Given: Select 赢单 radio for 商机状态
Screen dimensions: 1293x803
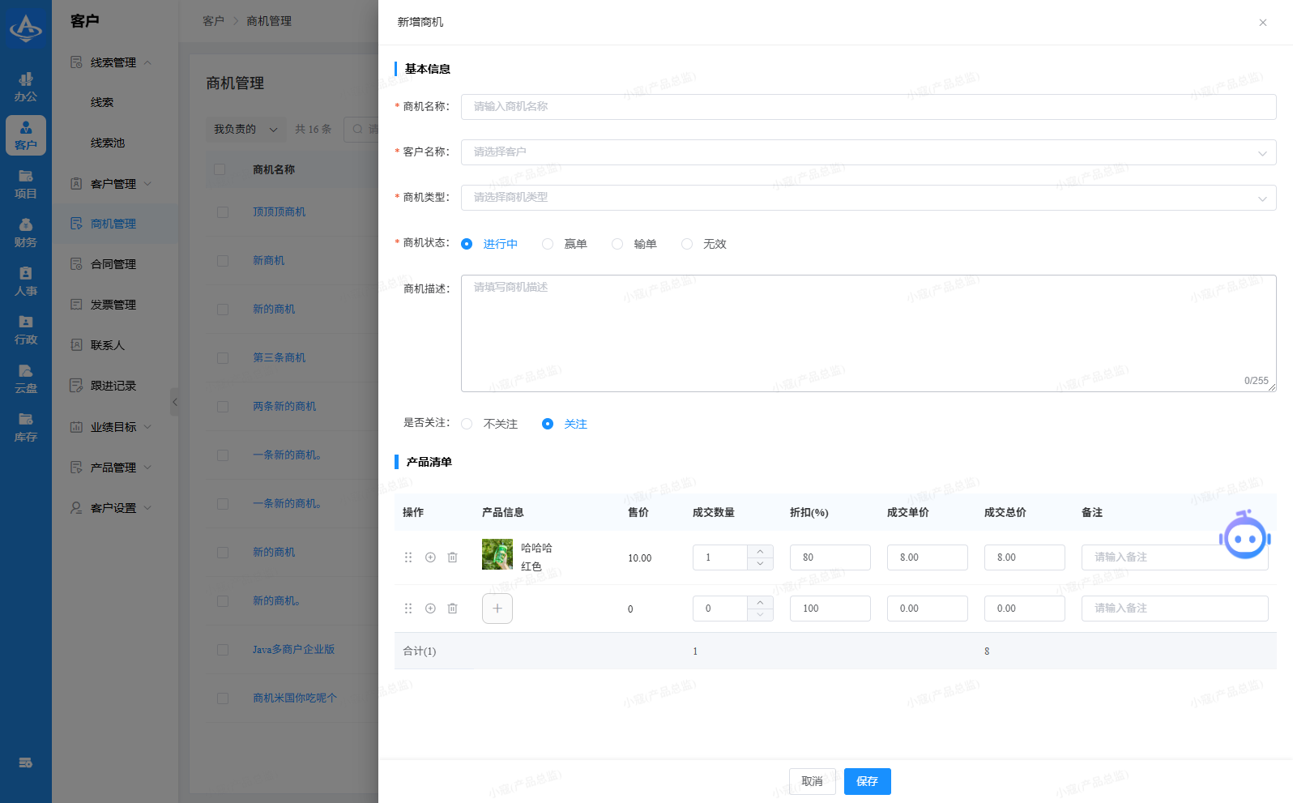Looking at the screenshot, I should click(x=548, y=244).
